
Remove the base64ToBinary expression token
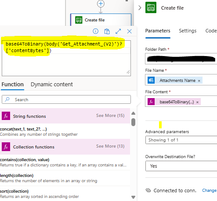point(197,102)
